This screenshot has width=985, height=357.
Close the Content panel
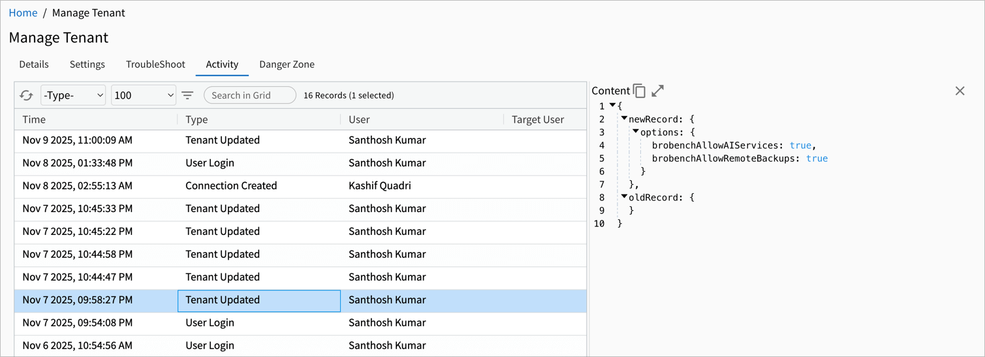(960, 91)
